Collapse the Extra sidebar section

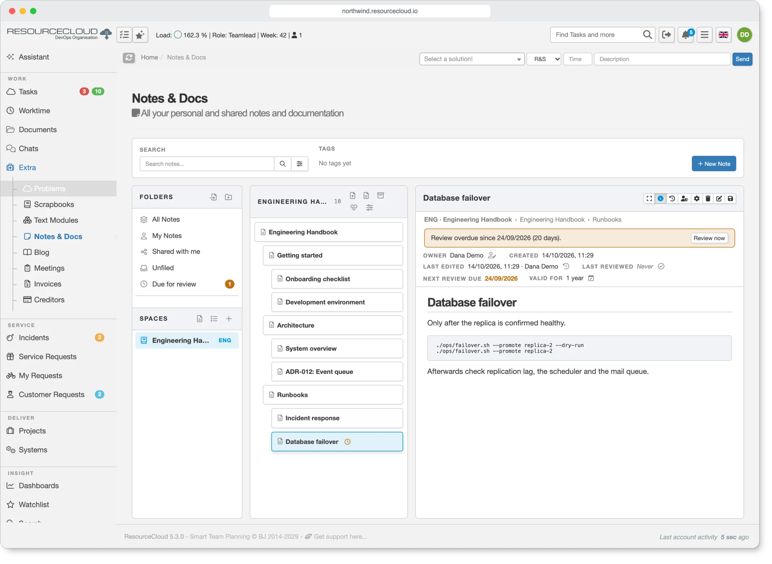tap(27, 167)
